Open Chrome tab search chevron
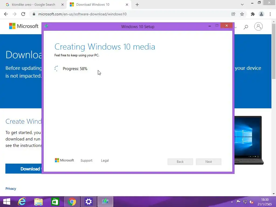Viewport: 276px width, 207px height. tap(242, 5)
